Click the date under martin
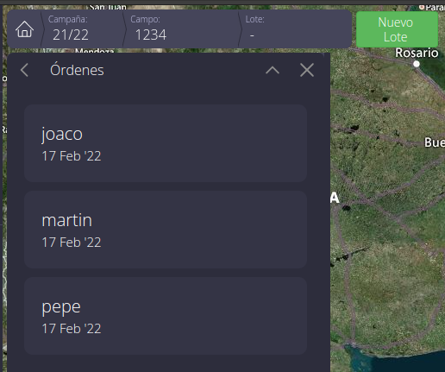Screen dimensions: 445x372 (72, 243)
